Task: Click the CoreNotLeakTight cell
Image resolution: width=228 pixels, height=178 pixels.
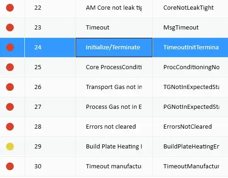Action: pyautogui.click(x=190, y=8)
